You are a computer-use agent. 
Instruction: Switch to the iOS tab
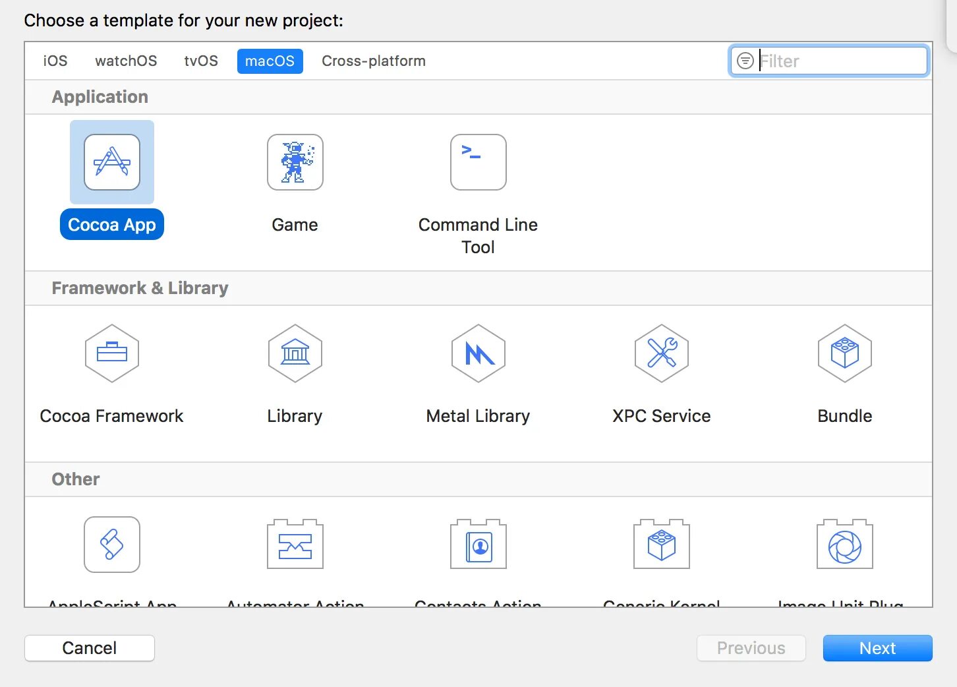point(55,61)
